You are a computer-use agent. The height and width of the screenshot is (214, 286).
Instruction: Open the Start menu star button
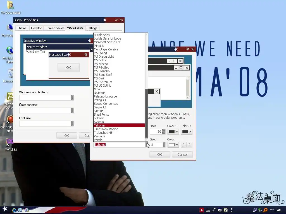(5, 209)
